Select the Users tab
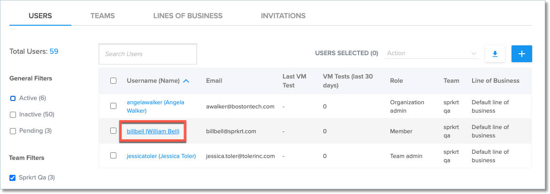This screenshot has height=194, width=550. pyautogui.click(x=40, y=16)
